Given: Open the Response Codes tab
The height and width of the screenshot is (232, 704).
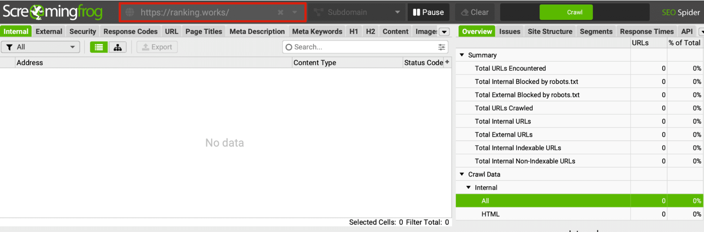Looking at the screenshot, I should click(x=130, y=32).
